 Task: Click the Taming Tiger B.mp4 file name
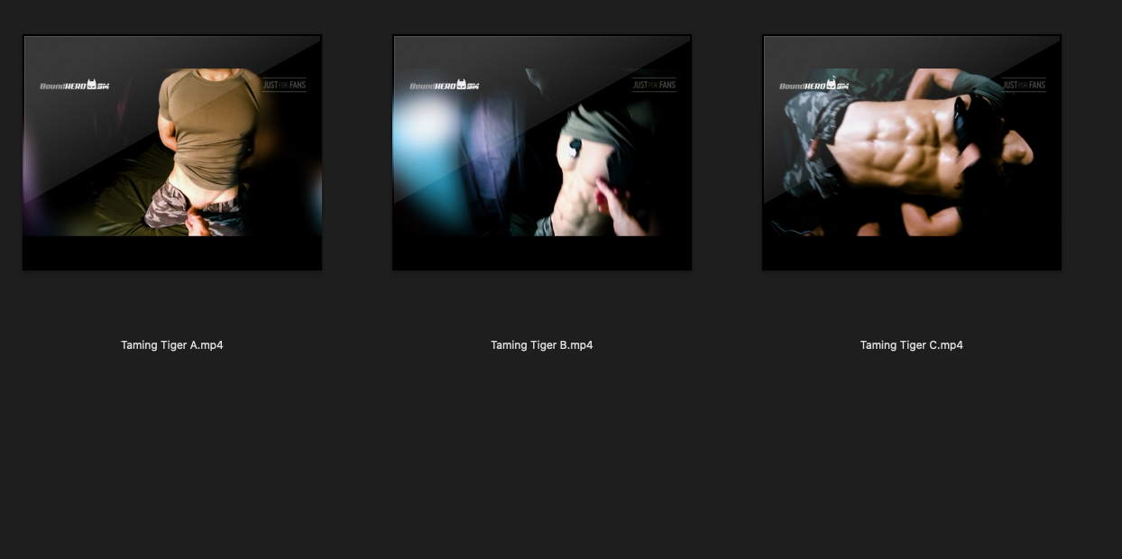coord(541,345)
